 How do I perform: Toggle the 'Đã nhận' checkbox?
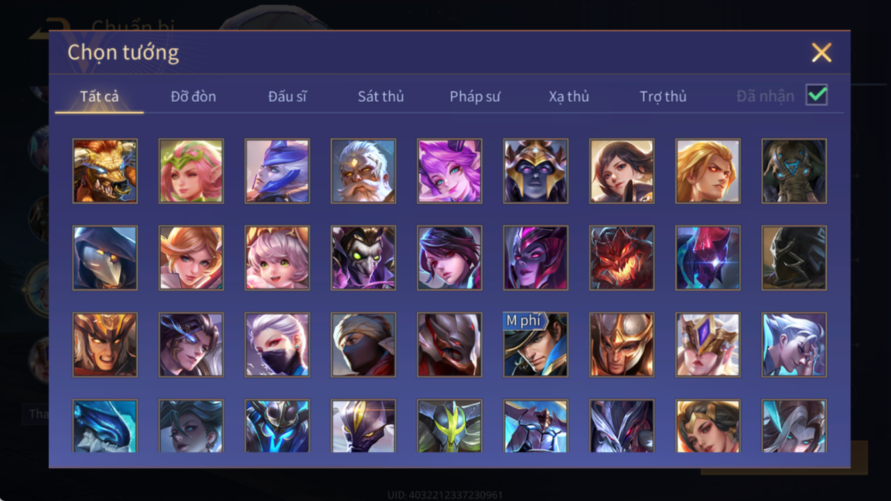(816, 95)
